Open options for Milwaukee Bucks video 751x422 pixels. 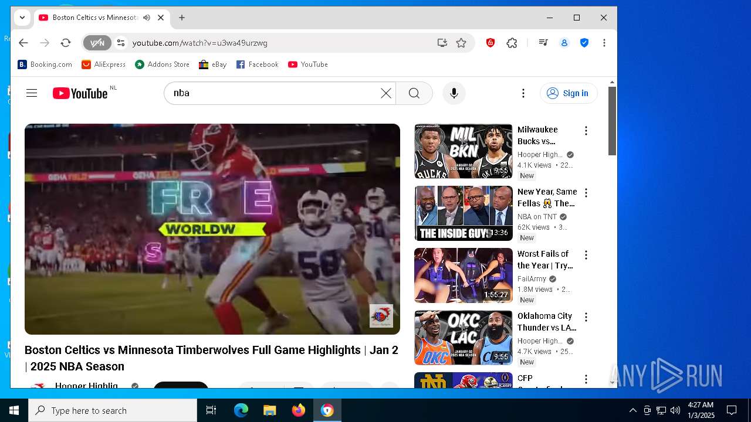586,131
